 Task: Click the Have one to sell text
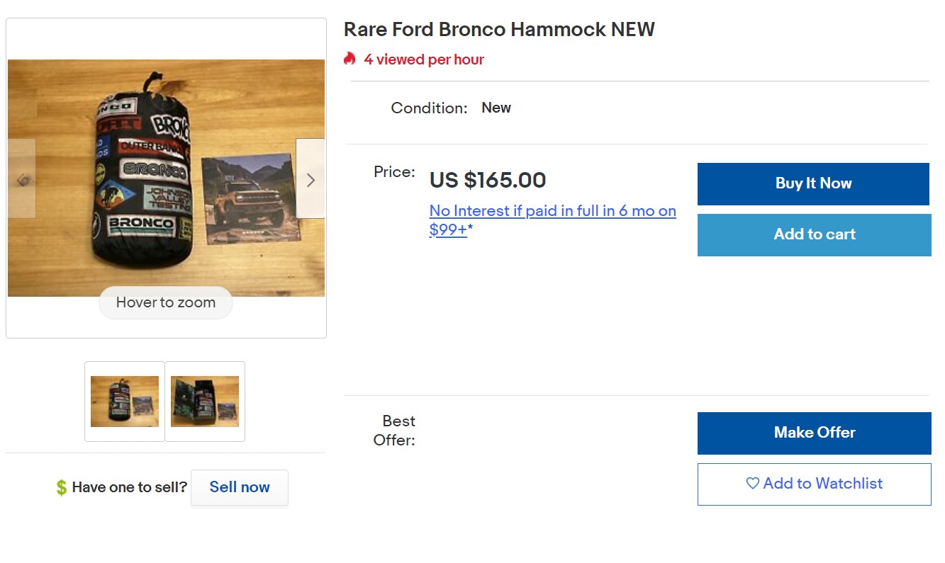pyautogui.click(x=130, y=487)
